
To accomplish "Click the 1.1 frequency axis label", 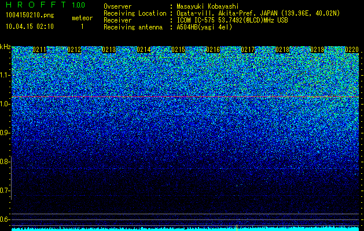I will (x=5, y=75).
